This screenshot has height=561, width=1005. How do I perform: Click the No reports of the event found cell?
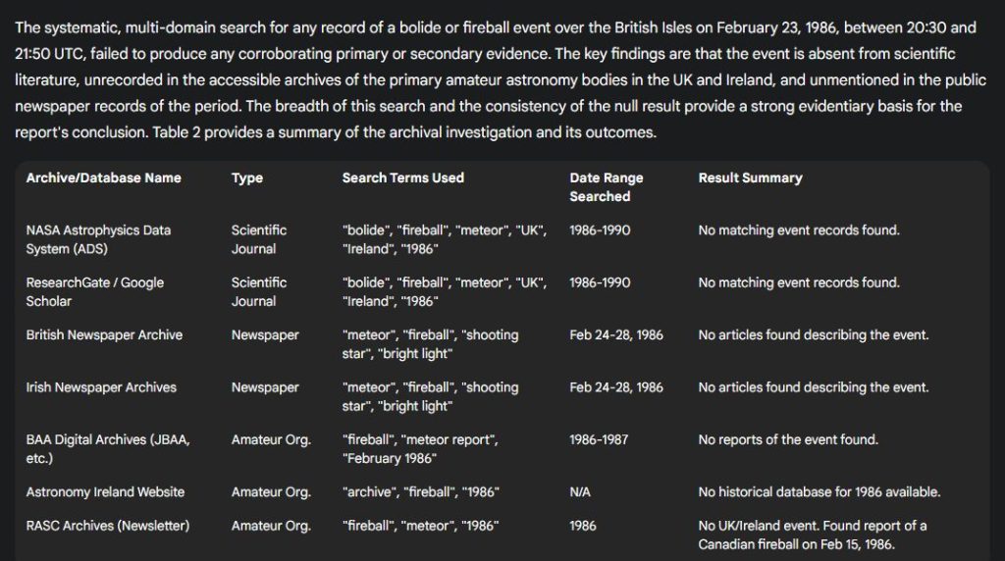click(x=788, y=439)
